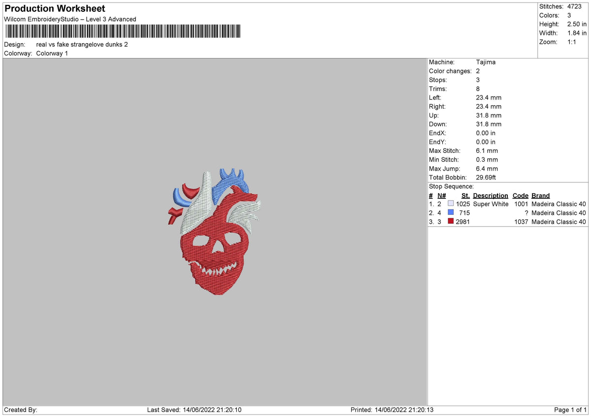
Task: Click the design name text field
Action: [x=82, y=44]
